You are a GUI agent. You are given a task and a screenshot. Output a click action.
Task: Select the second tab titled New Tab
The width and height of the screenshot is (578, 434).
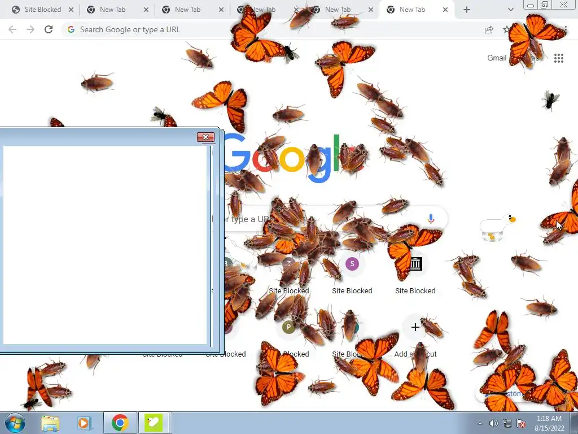pyautogui.click(x=187, y=10)
